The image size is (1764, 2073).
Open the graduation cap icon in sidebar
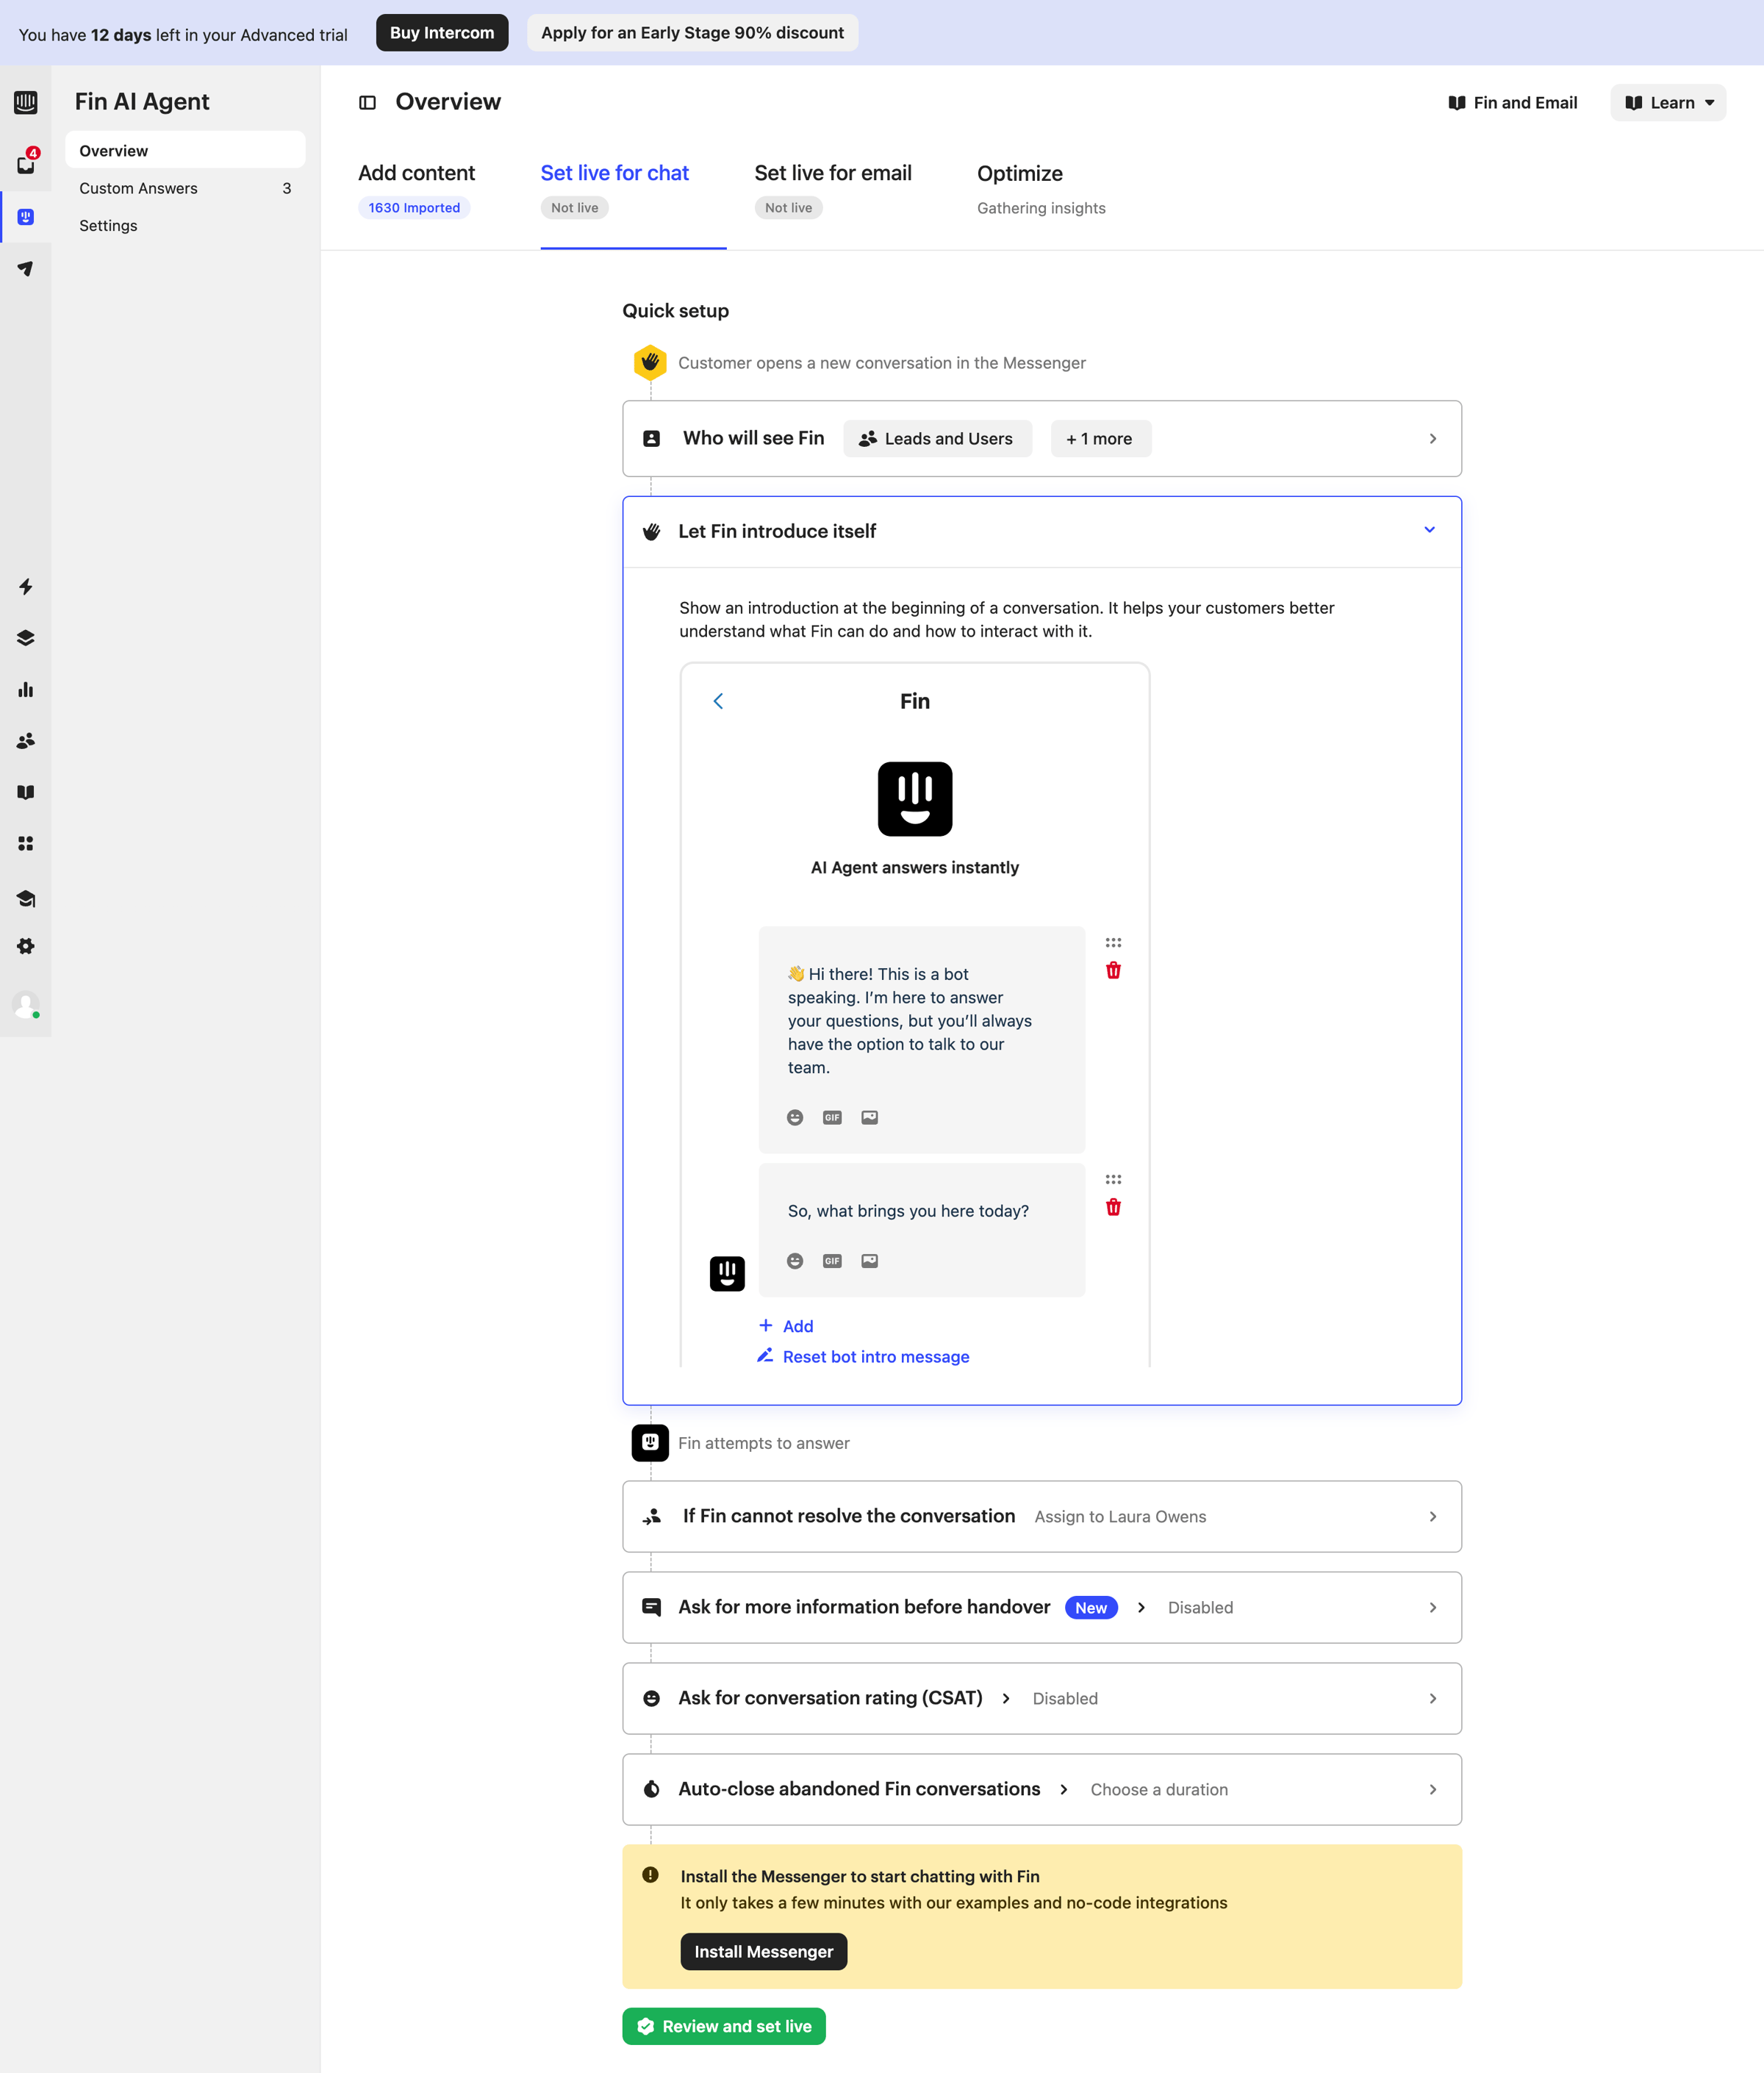26,898
